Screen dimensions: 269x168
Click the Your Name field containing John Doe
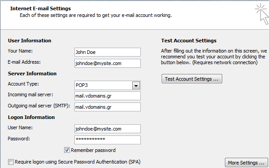(107, 52)
